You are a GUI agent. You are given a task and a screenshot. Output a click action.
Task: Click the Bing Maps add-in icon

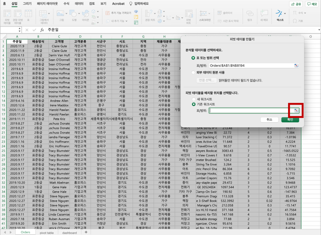tap(136, 17)
